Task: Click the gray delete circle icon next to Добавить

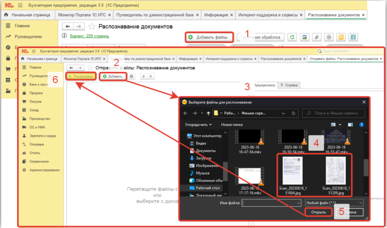Action: coord(132,76)
